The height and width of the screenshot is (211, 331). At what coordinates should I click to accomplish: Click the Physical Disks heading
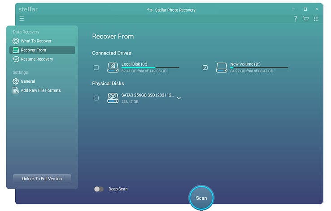(108, 84)
